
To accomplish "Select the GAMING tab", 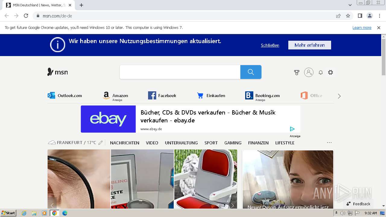I will click(233, 143).
